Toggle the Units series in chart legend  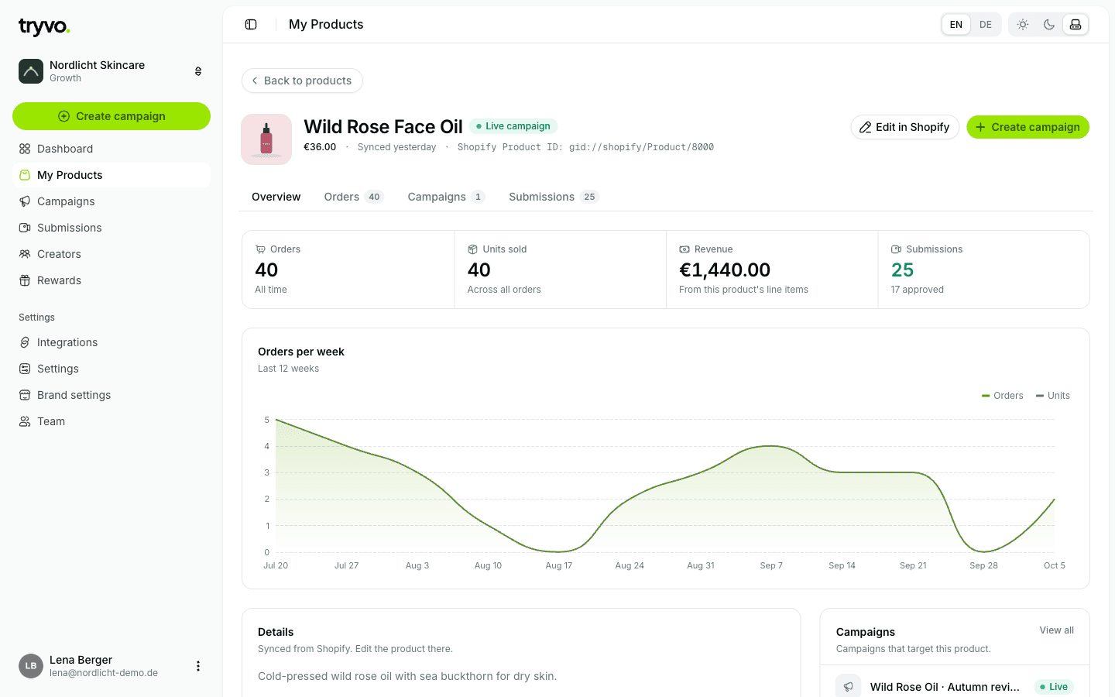coord(1053,396)
